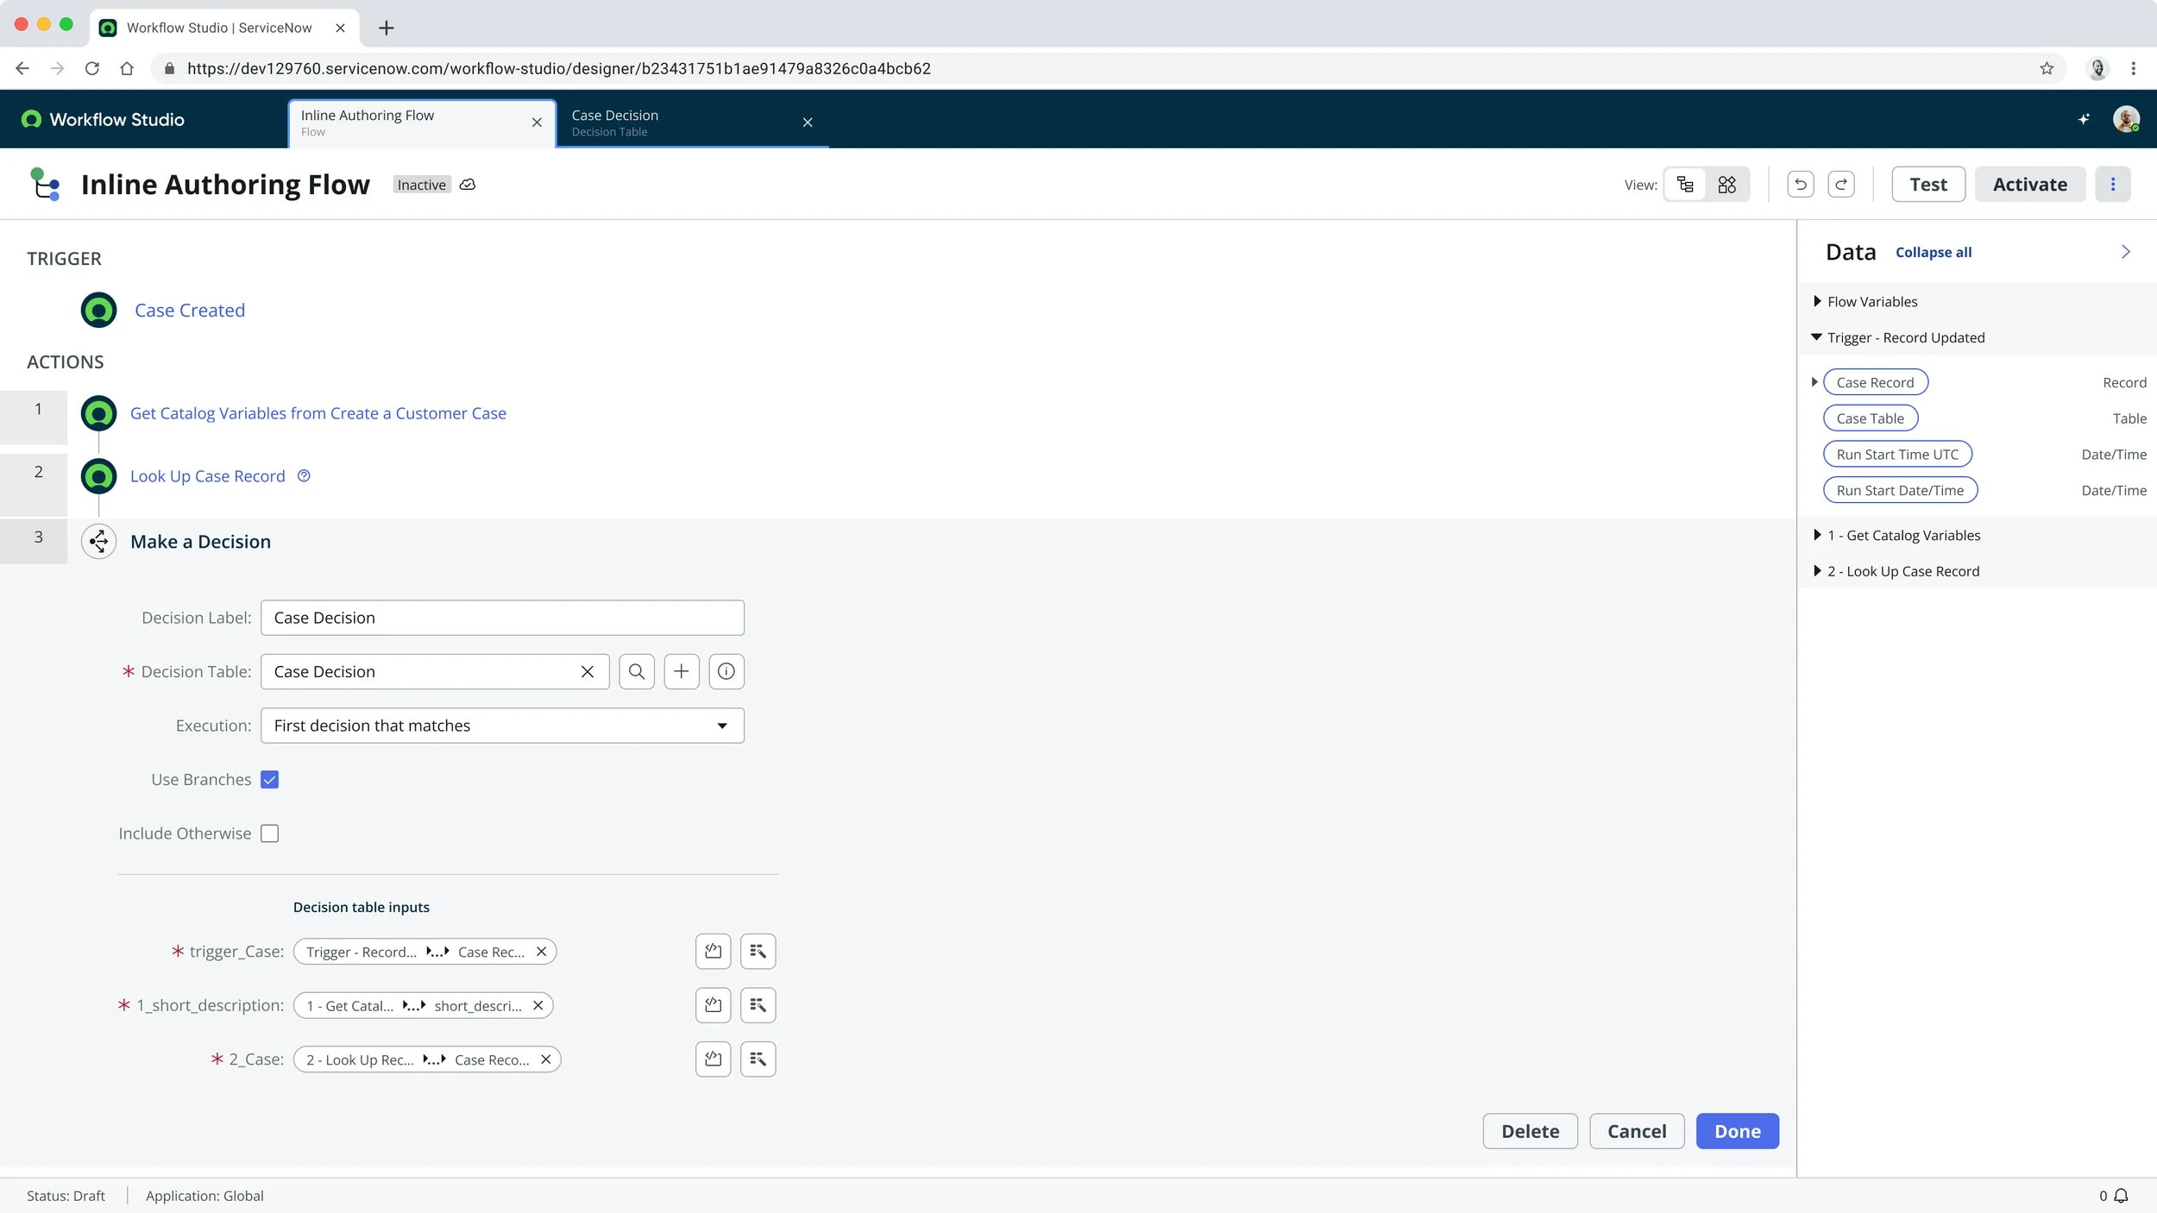Click the Collapse all link
The height and width of the screenshot is (1213, 2157).
(x=1933, y=253)
